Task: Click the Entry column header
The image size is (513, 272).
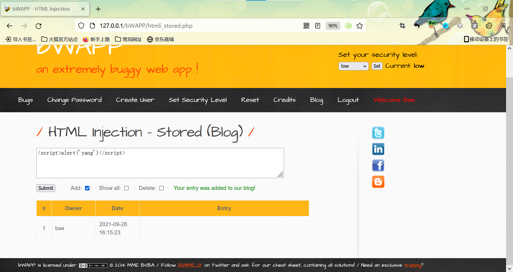Action: click(x=224, y=208)
